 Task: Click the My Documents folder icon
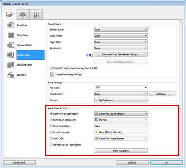[x=97, y=100]
